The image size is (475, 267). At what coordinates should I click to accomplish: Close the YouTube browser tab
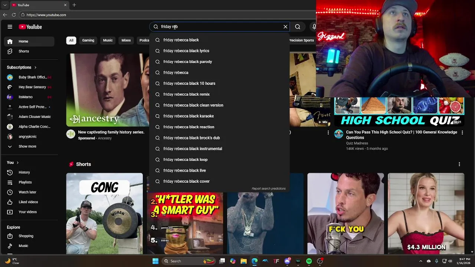(65, 5)
